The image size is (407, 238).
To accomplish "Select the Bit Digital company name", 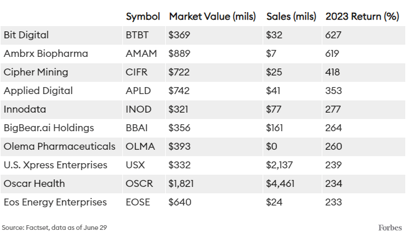I will click(26, 35).
